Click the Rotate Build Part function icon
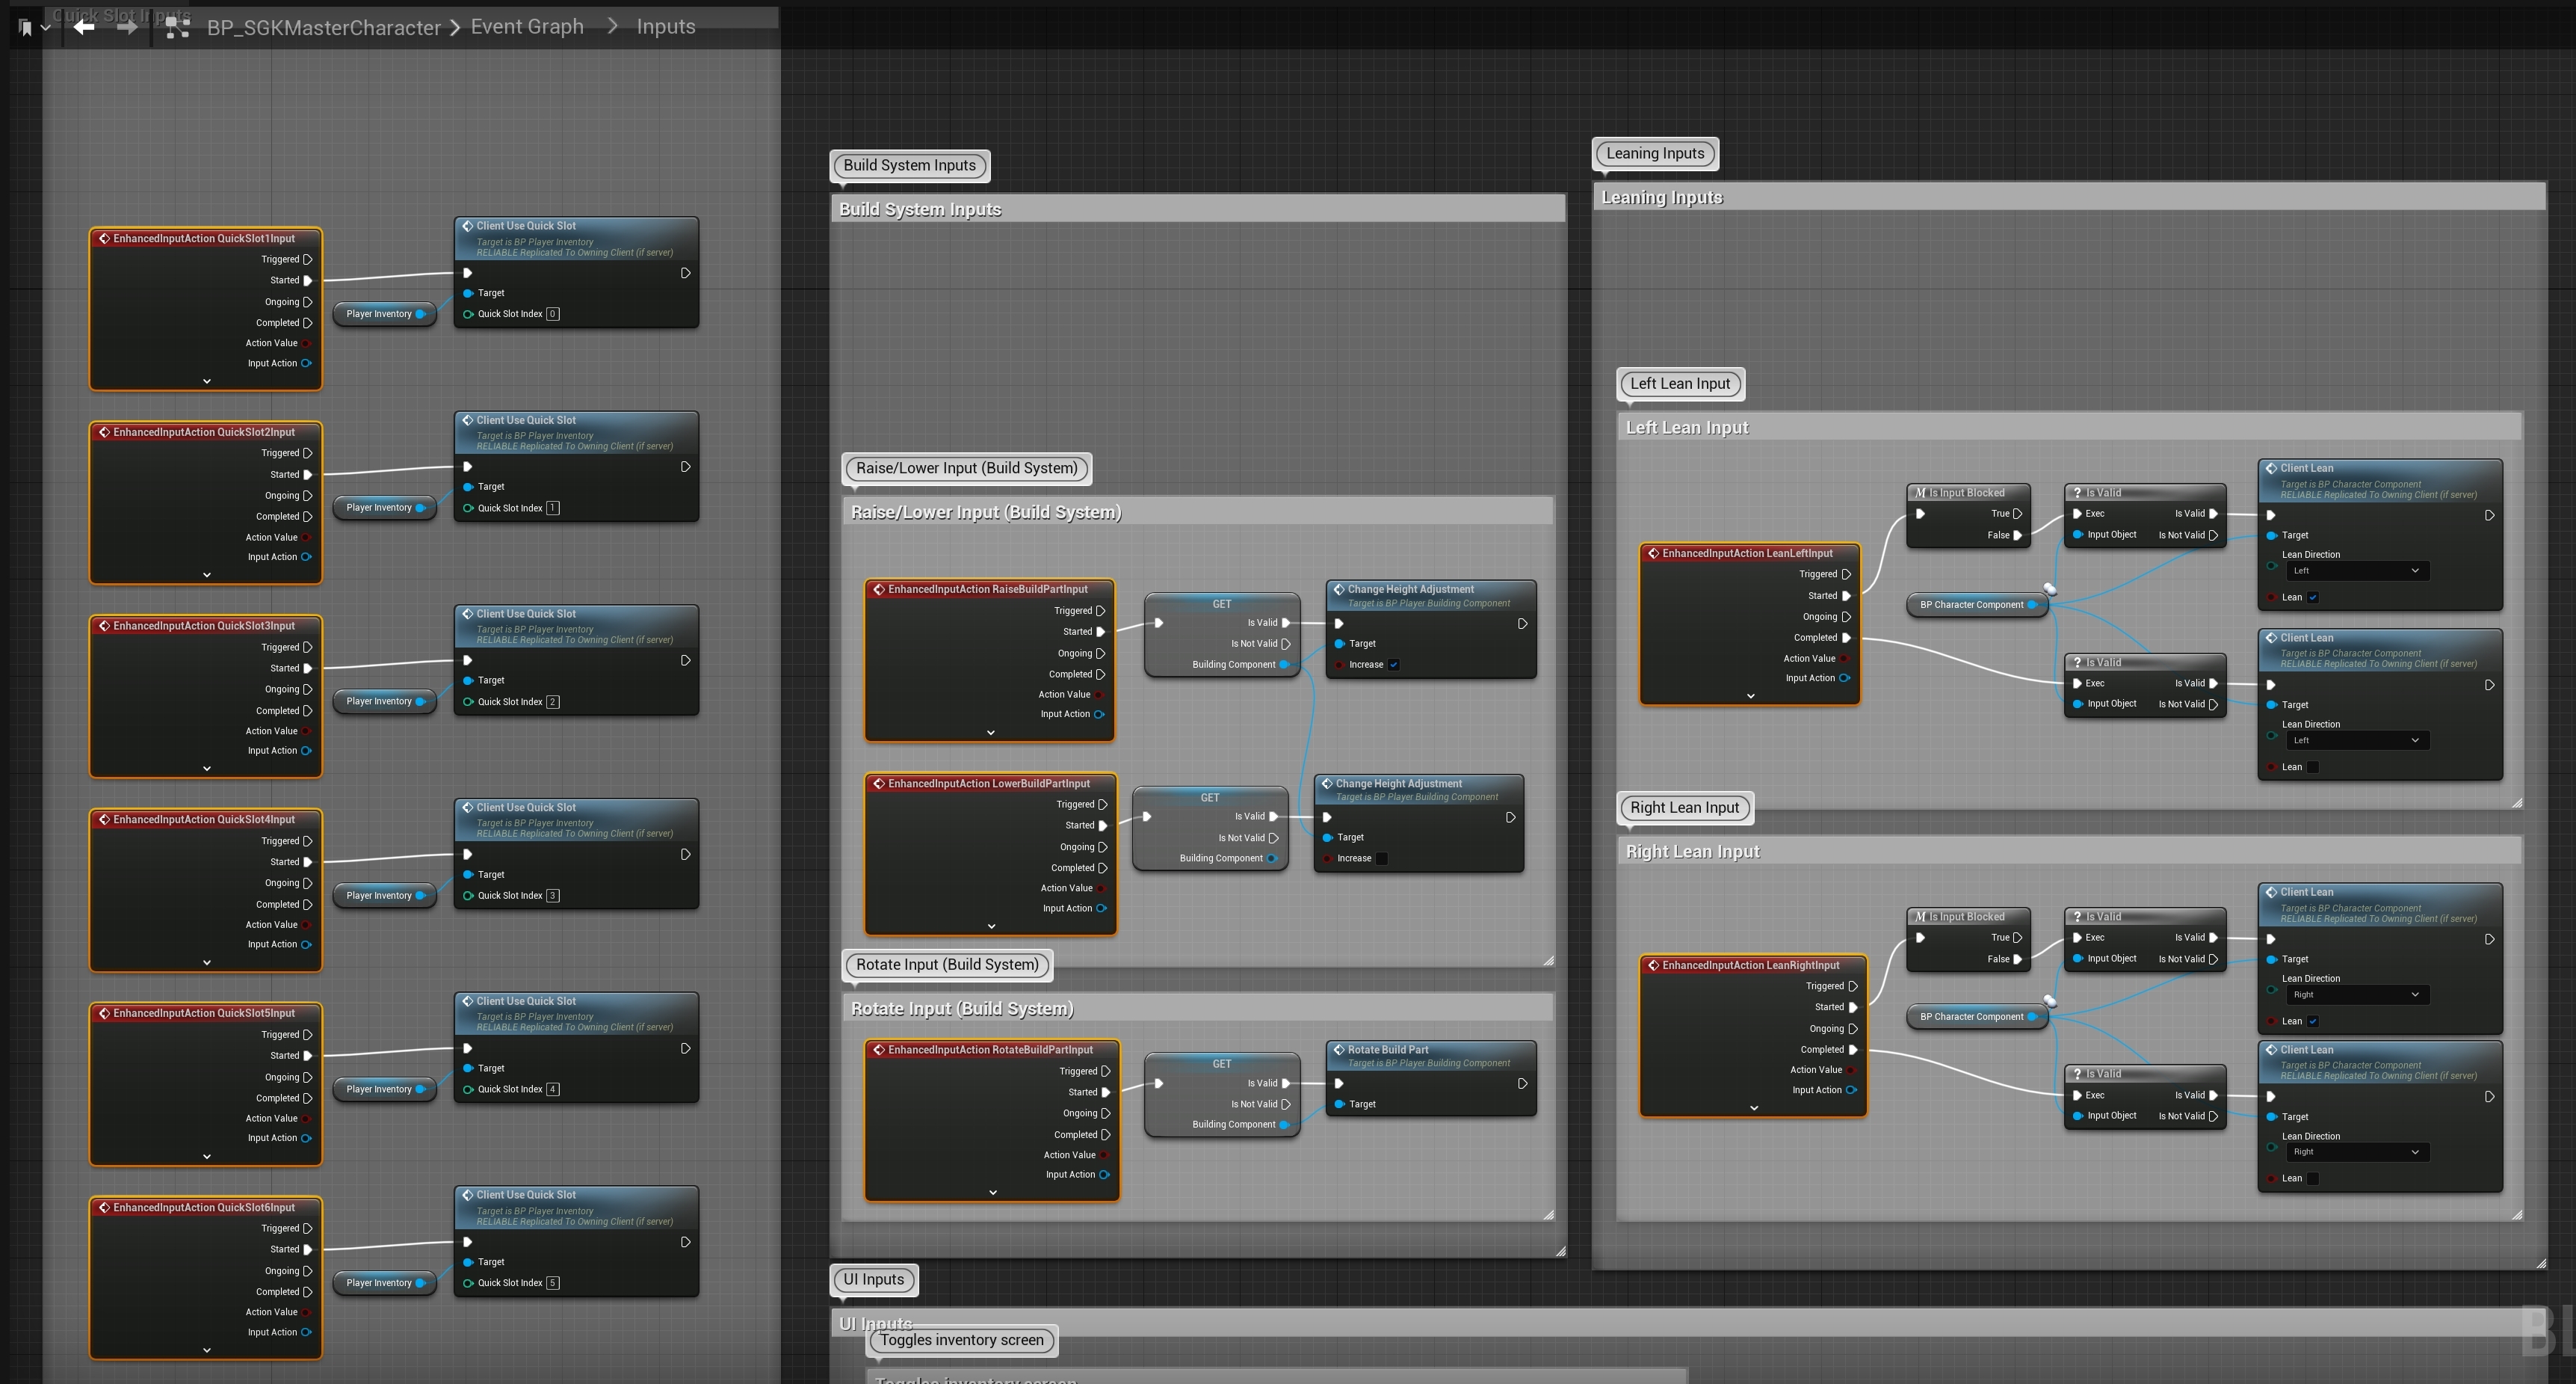Screen dimensions: 2576x1384 pyautogui.click(x=1339, y=1050)
